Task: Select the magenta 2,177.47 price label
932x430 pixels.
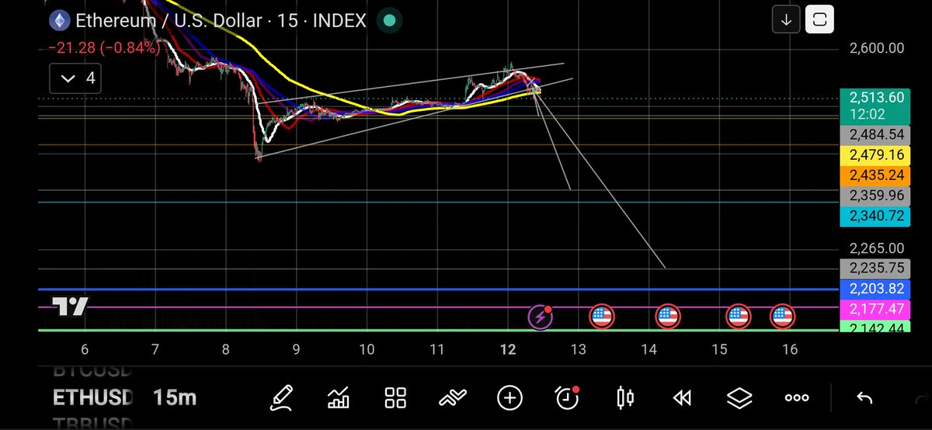Action: 876,308
